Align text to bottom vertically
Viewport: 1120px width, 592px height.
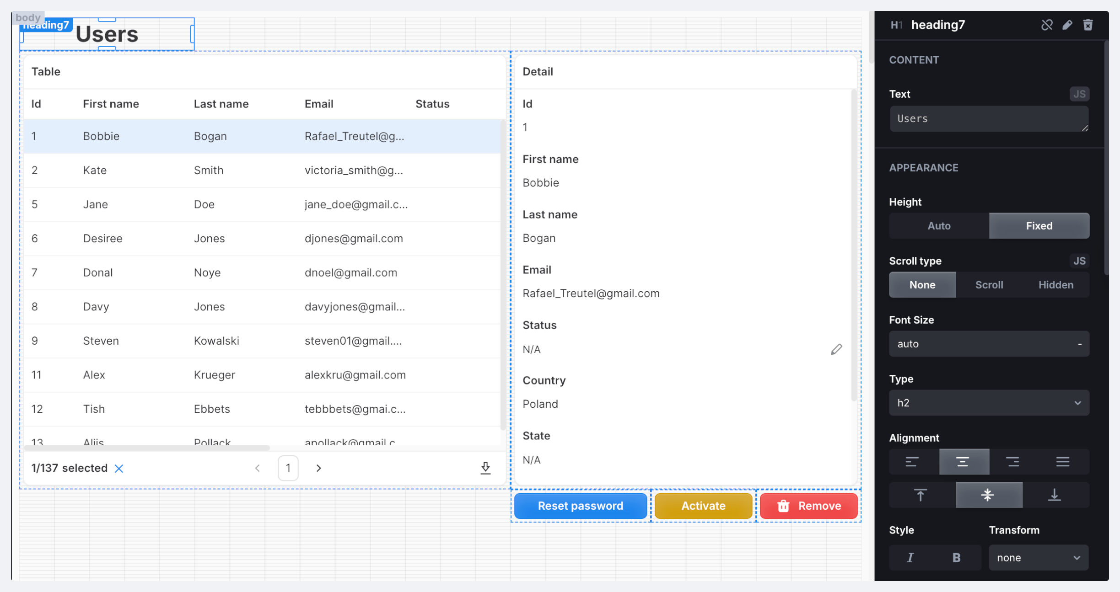click(1054, 495)
